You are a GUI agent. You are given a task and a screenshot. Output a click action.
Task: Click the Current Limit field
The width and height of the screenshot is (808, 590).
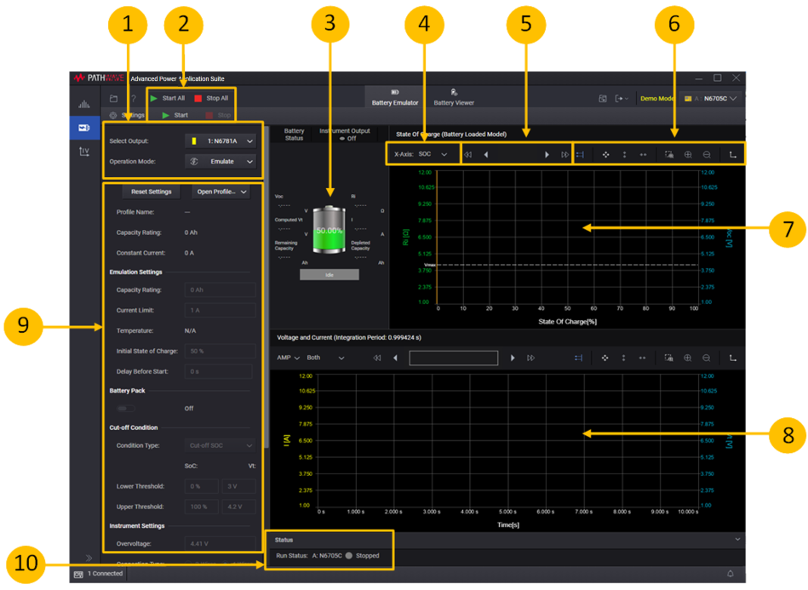220,310
